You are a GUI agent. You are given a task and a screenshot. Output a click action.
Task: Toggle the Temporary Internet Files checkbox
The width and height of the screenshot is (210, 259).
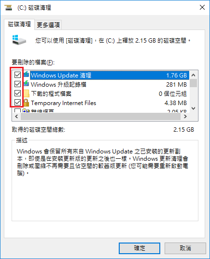click(17, 103)
